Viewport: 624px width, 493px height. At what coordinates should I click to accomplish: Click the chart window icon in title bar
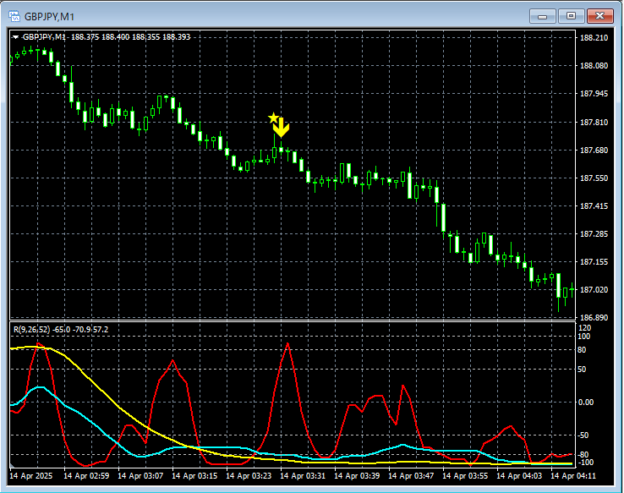13,15
